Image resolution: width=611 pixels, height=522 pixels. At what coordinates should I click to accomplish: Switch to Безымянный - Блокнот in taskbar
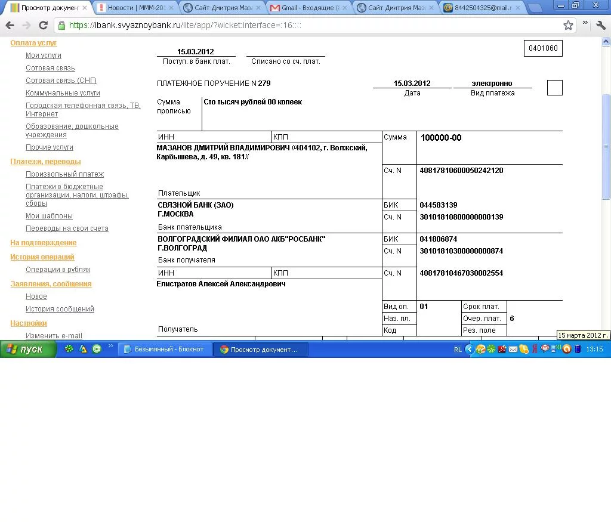(x=165, y=349)
